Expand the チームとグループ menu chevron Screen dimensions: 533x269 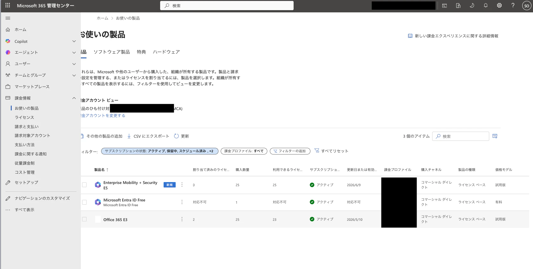pyautogui.click(x=74, y=75)
